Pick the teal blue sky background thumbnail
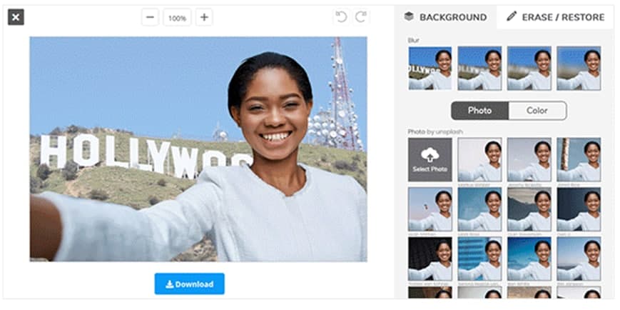620x310 pixels. pos(479,209)
